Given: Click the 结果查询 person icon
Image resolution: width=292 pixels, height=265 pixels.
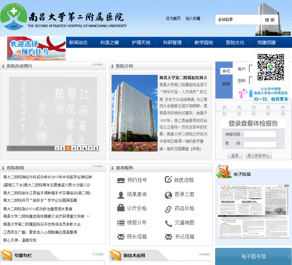Looking at the screenshot, I should click(x=121, y=195).
